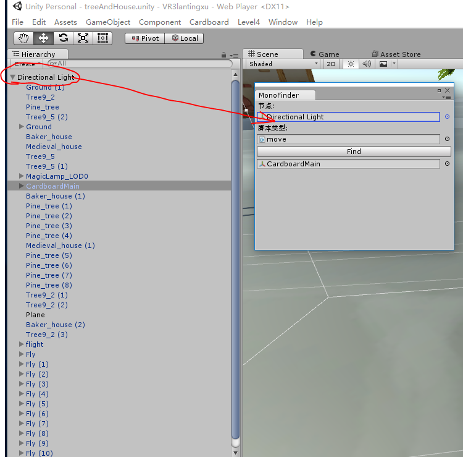Click the Hierarchy scrollbar up arrow
463x457 pixels.
pyautogui.click(x=235, y=75)
